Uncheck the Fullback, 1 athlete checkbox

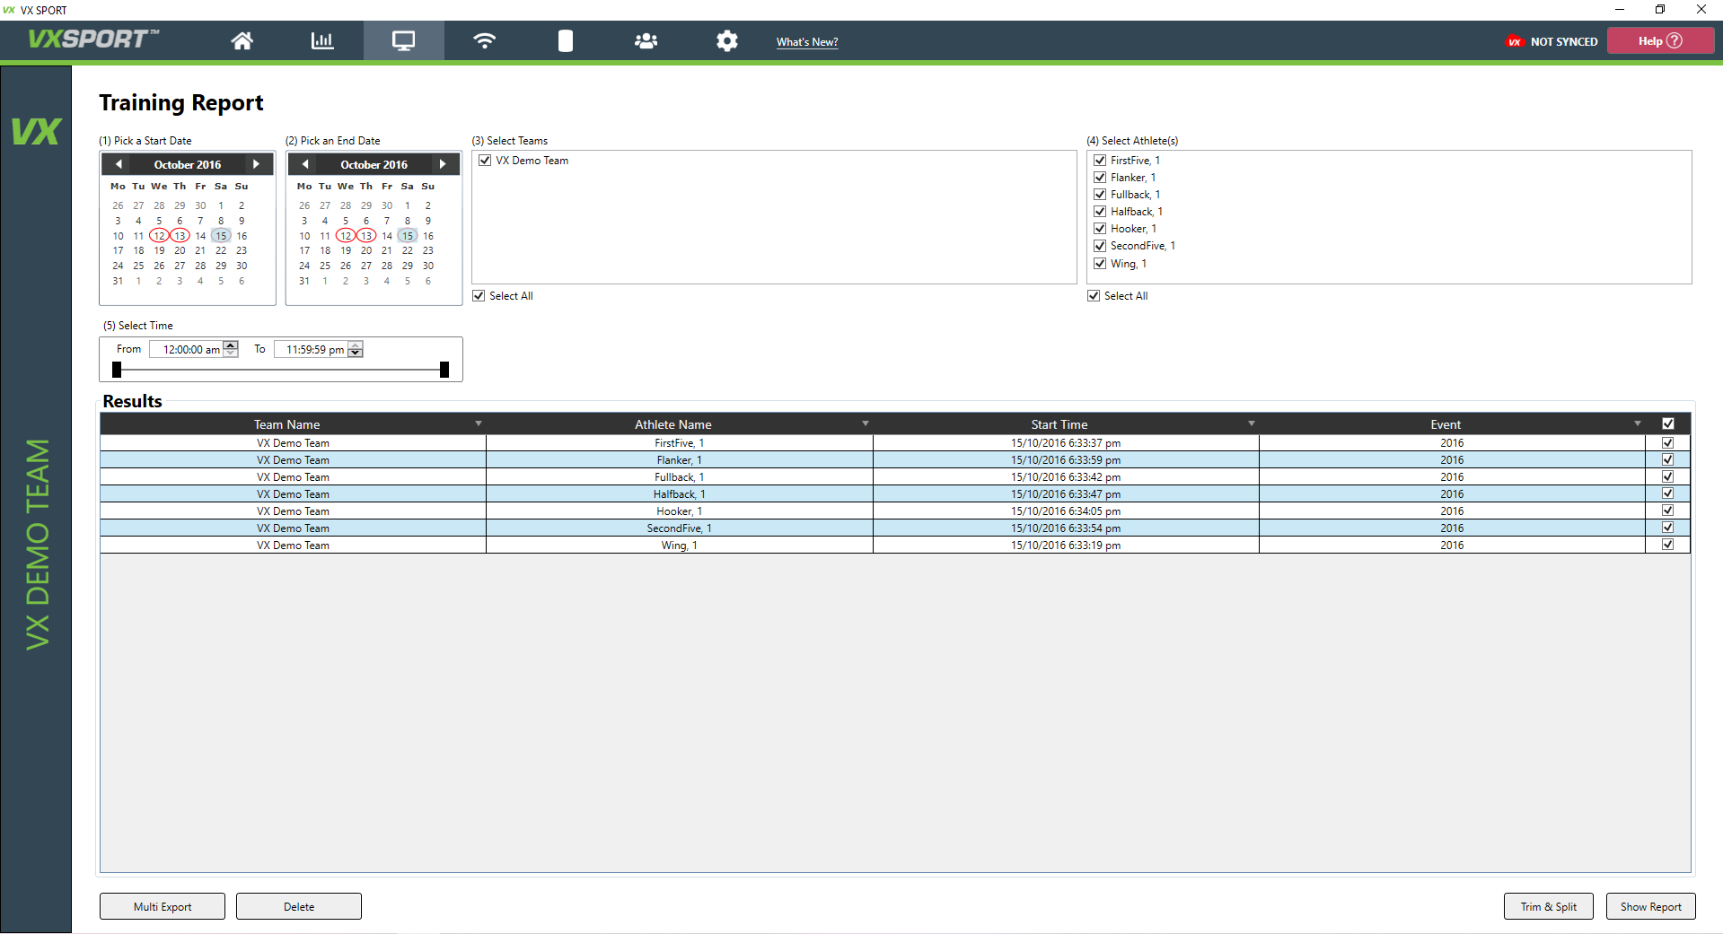point(1100,195)
